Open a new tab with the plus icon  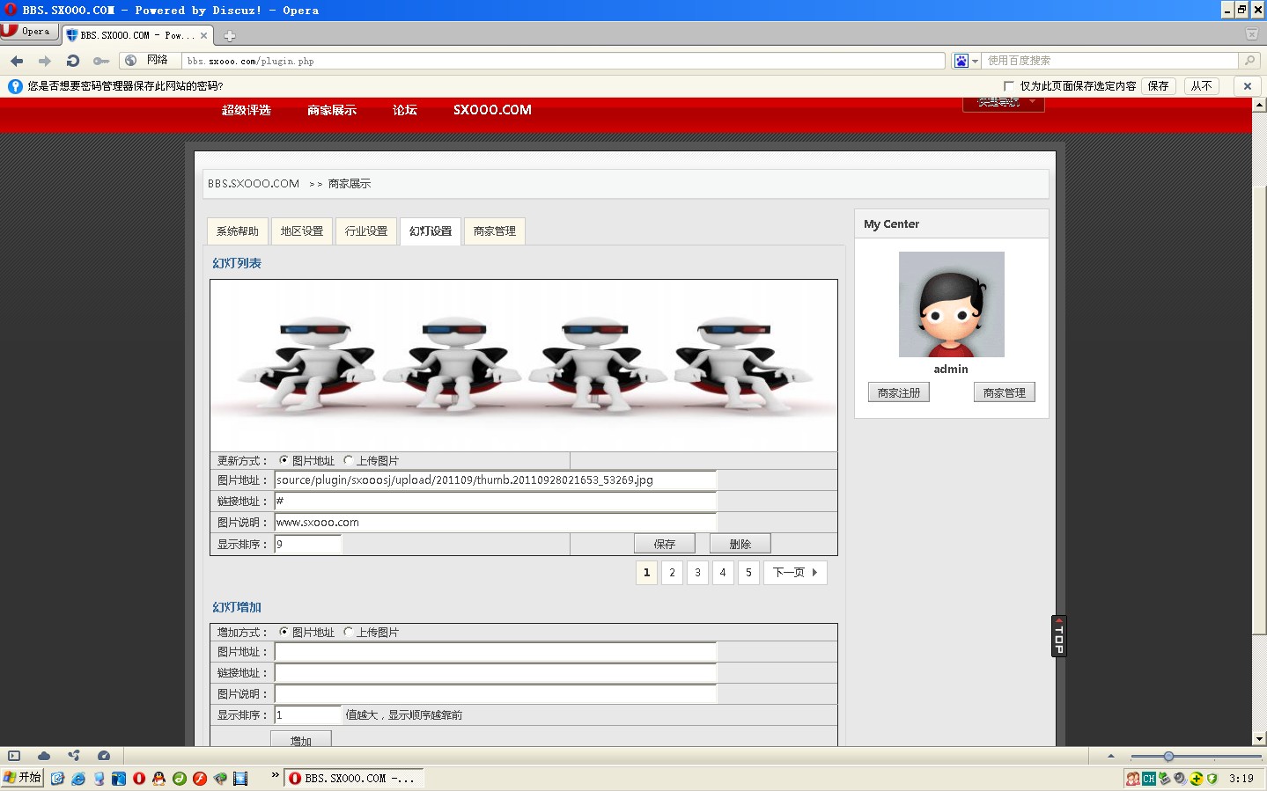(x=230, y=36)
